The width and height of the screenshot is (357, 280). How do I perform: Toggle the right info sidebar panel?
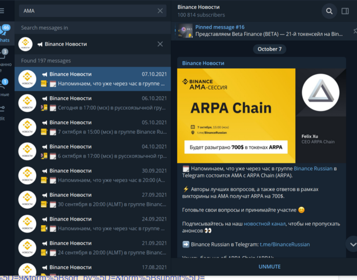click(345, 11)
